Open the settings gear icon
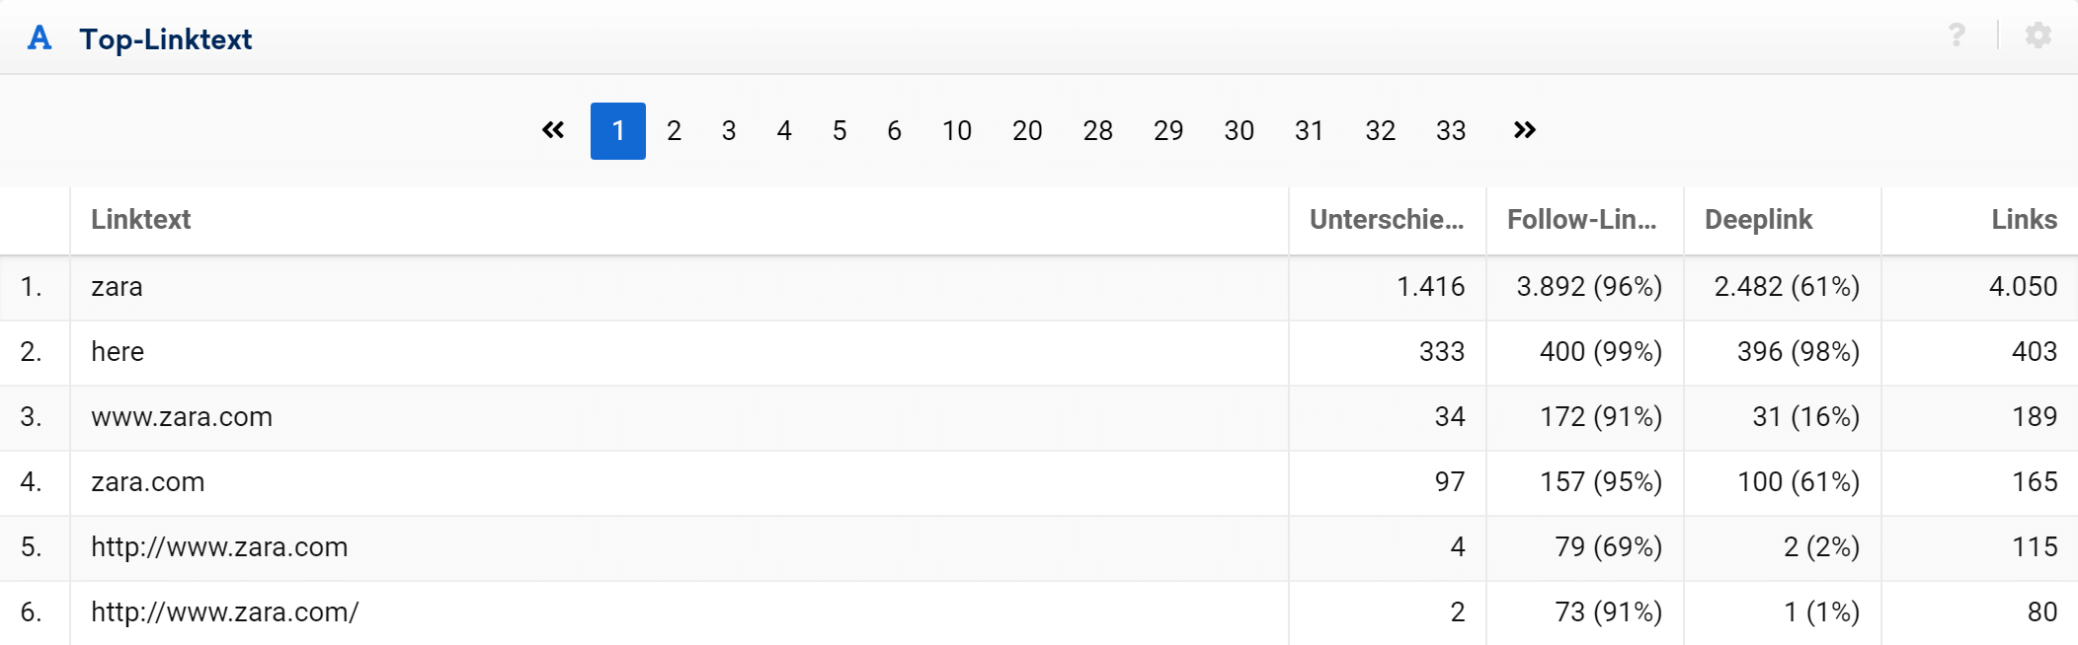This screenshot has width=2078, height=645. [x=2038, y=36]
